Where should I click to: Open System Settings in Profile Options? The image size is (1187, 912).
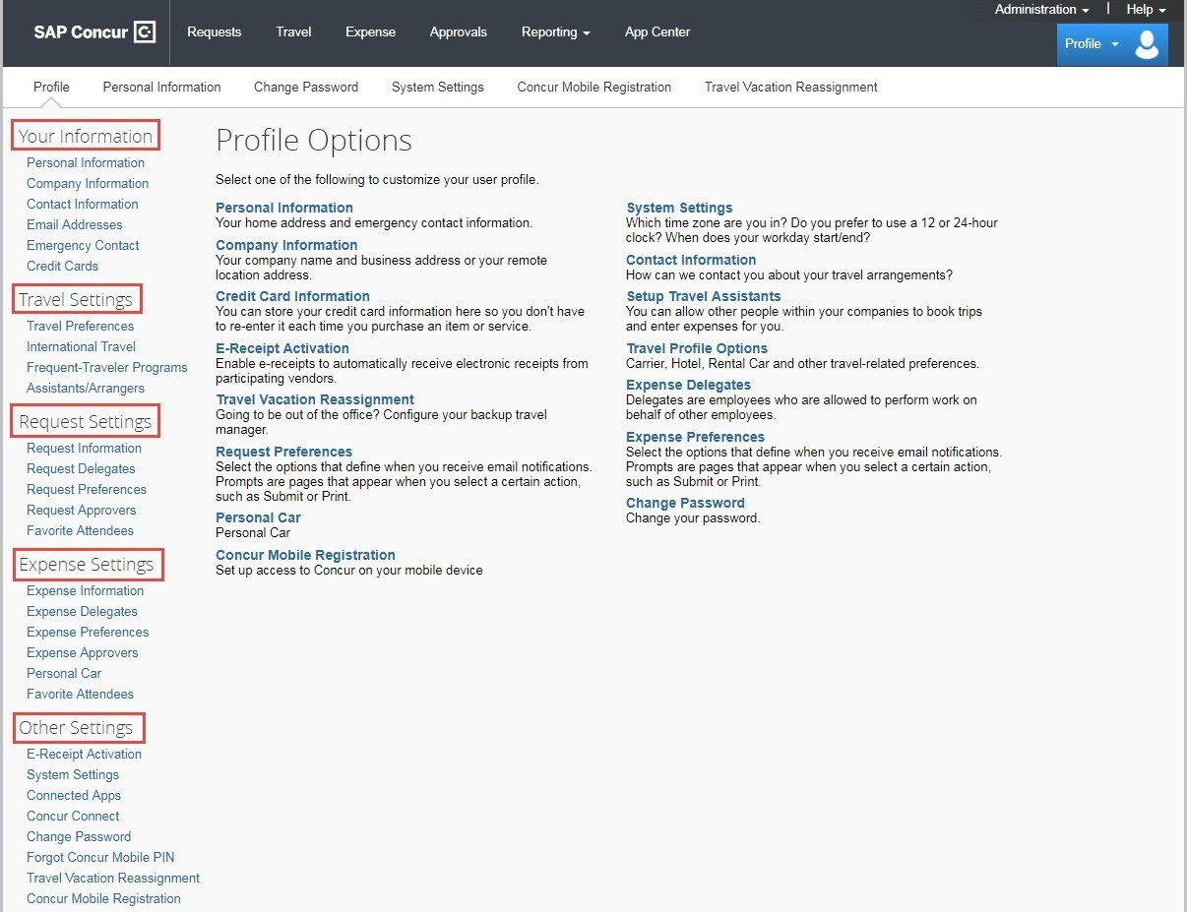(679, 208)
